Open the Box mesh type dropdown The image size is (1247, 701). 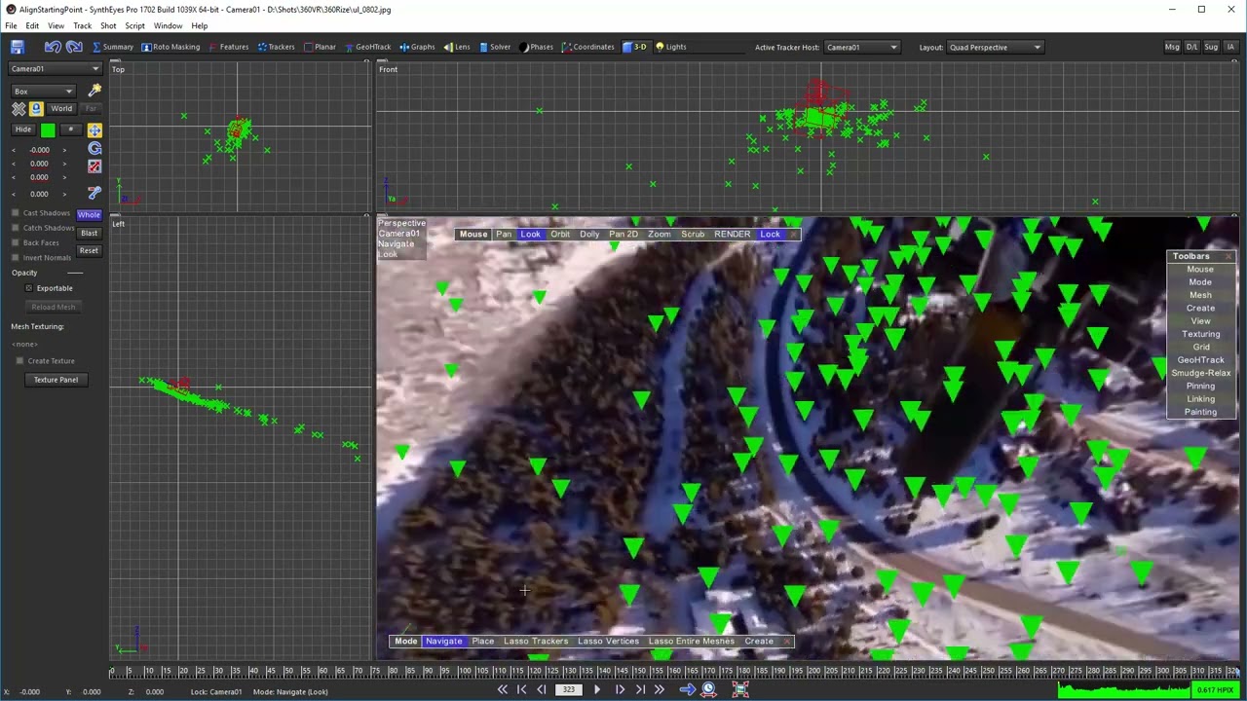43,91
